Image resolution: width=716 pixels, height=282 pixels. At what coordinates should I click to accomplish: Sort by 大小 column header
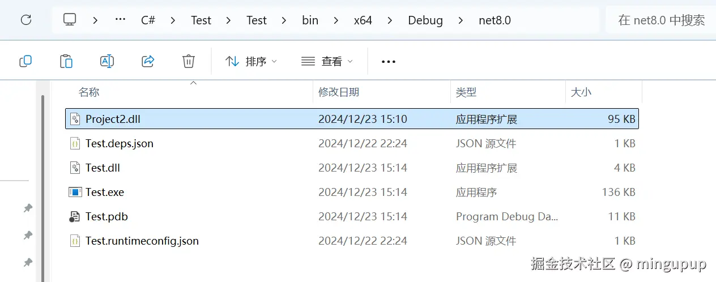pyautogui.click(x=581, y=92)
